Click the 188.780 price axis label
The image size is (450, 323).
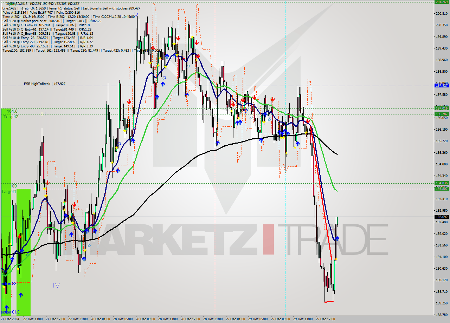click(441, 315)
